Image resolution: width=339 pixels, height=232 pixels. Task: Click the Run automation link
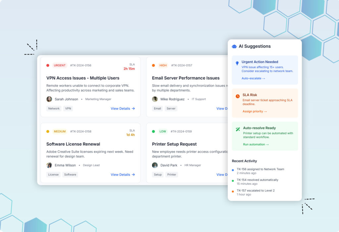(x=256, y=144)
